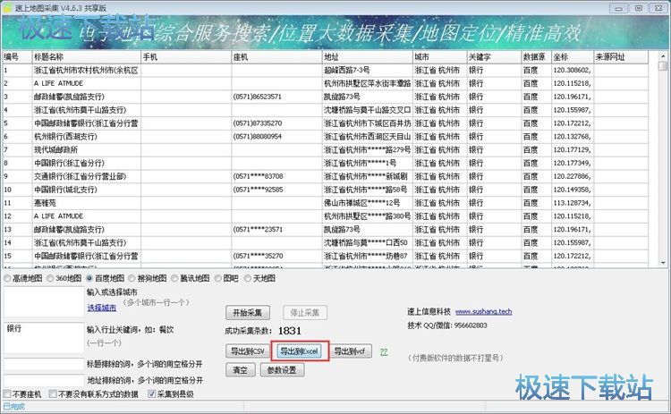Viewport: 671px width, 414px height.
Task: Click the count value 1831
Action: point(289,331)
